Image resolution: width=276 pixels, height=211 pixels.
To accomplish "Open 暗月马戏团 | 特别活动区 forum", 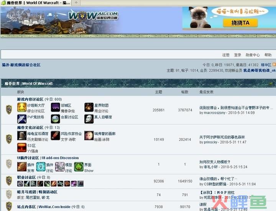I will (37, 192).
